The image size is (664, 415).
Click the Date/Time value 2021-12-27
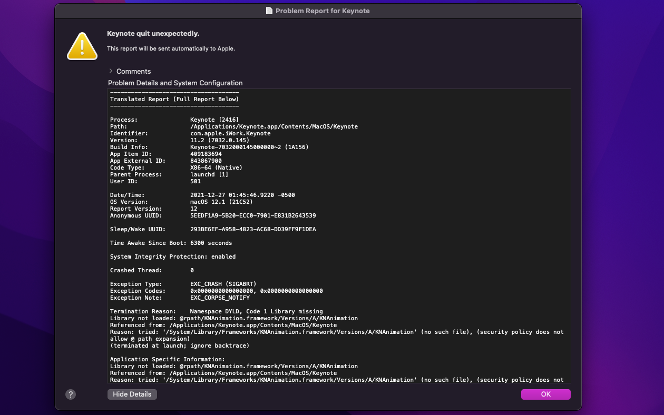(242, 195)
